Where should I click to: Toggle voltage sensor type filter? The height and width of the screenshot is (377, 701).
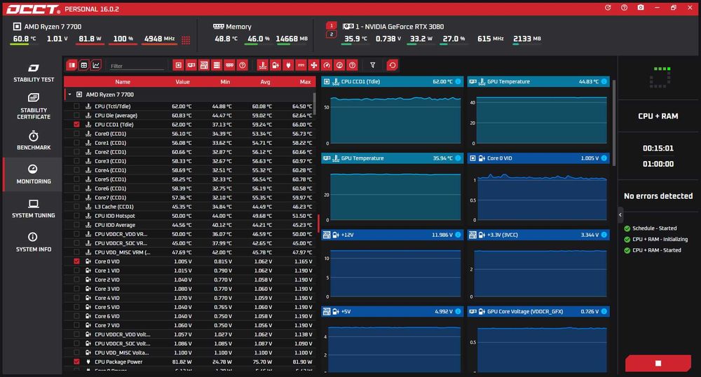point(275,65)
